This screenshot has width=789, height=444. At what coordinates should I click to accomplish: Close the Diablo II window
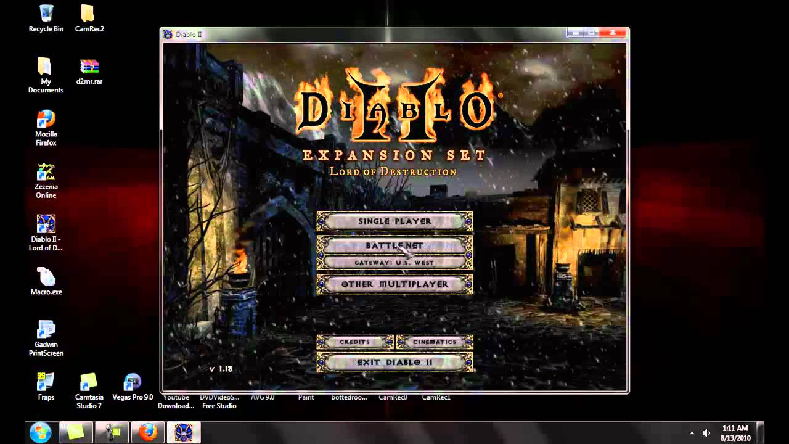[613, 33]
